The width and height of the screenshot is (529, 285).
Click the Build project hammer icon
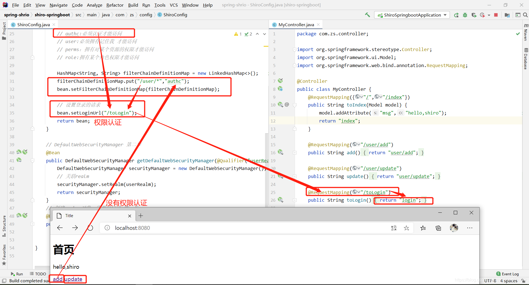tap(367, 15)
